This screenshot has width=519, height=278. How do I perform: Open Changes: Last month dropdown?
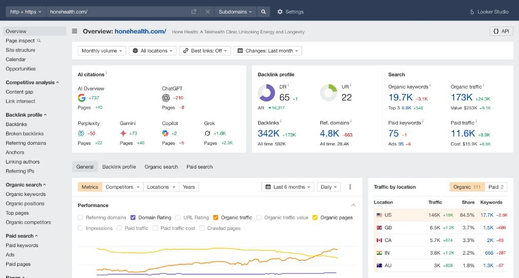coord(268,51)
